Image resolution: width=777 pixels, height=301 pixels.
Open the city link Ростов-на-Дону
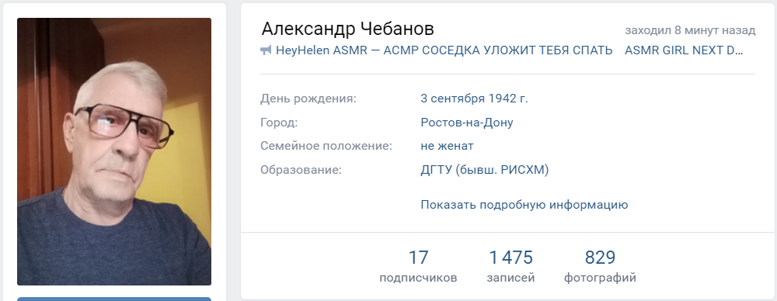coord(467,123)
